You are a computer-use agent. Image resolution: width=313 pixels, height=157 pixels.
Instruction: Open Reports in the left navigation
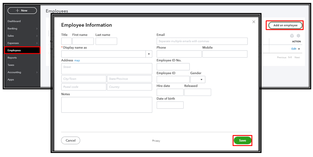[x=12, y=58]
